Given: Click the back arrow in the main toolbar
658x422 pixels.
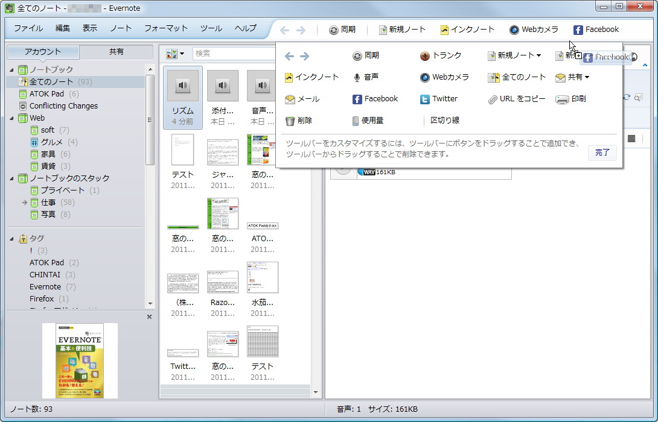Looking at the screenshot, I should pyautogui.click(x=284, y=30).
